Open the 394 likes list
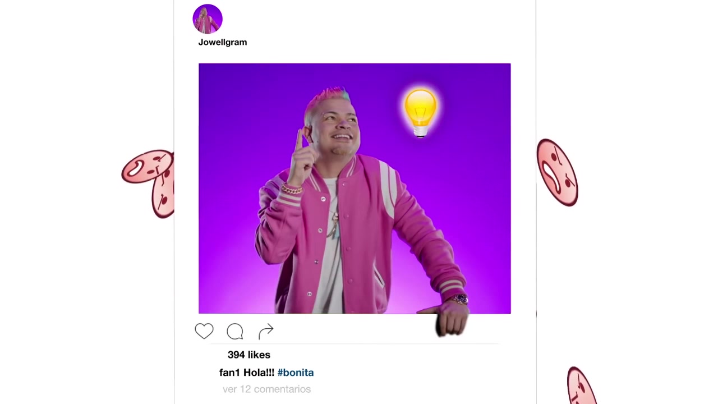This screenshot has height=404, width=718. click(x=249, y=355)
